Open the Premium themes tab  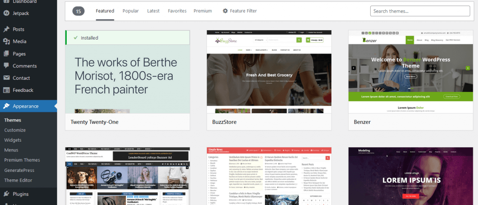[203, 11]
